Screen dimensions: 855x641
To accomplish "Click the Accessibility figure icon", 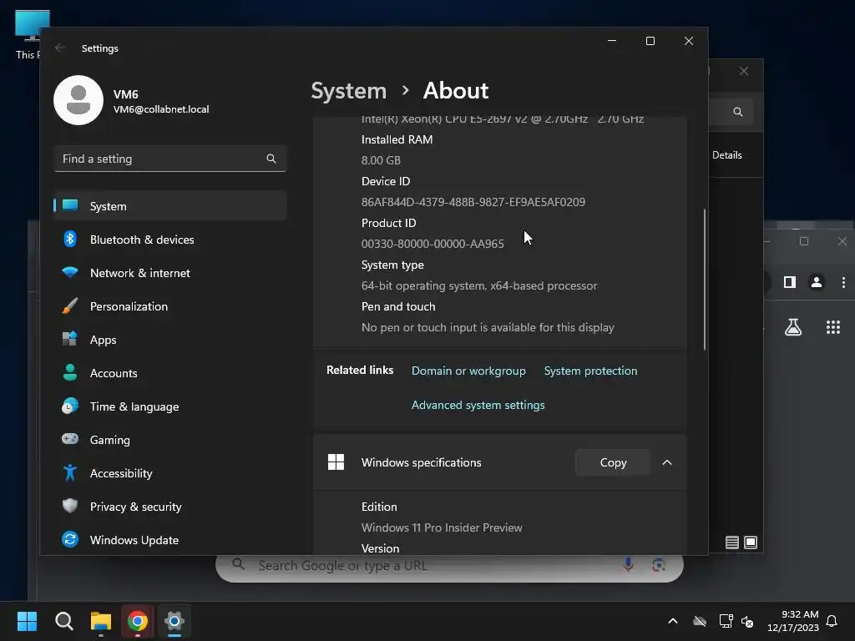I will (x=70, y=472).
